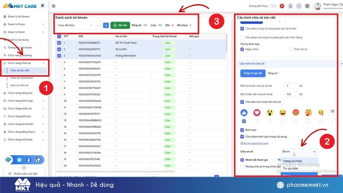Toggle the select-all checkbox in table header
This screenshot has height=193, width=343.
coord(59,37)
